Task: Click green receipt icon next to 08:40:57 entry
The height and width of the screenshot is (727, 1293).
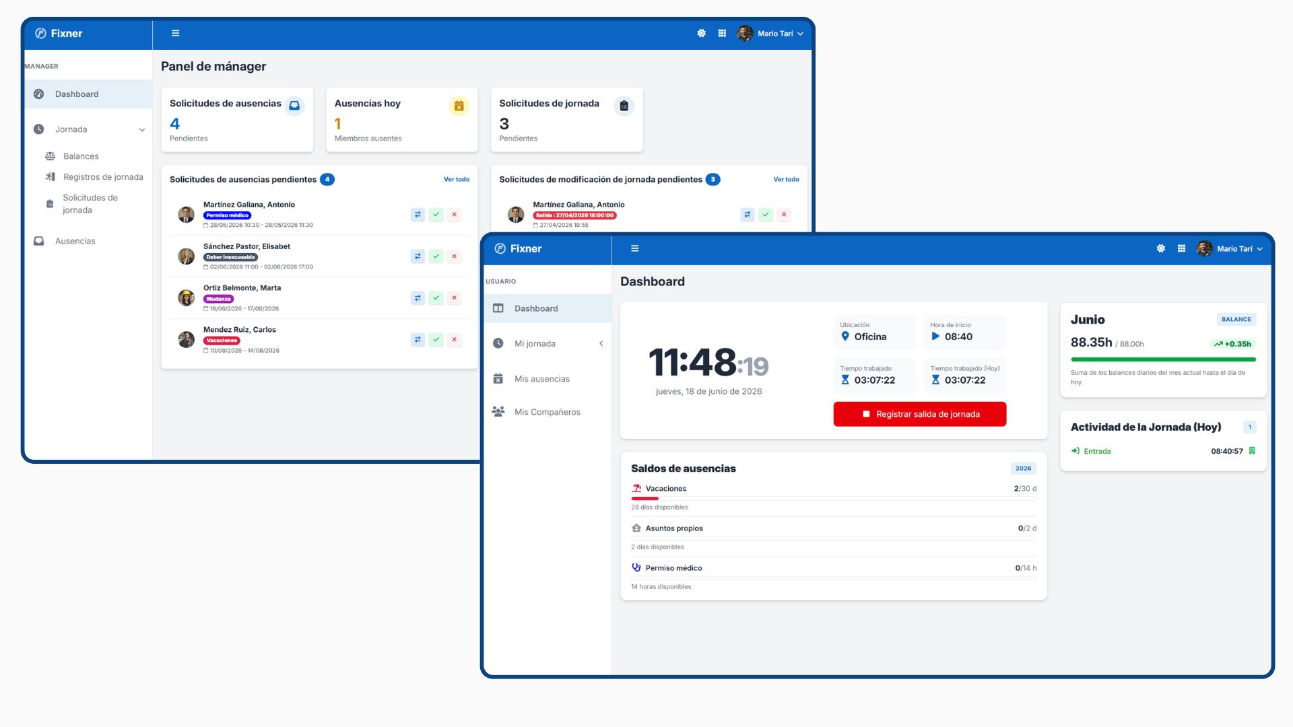Action: [1252, 451]
